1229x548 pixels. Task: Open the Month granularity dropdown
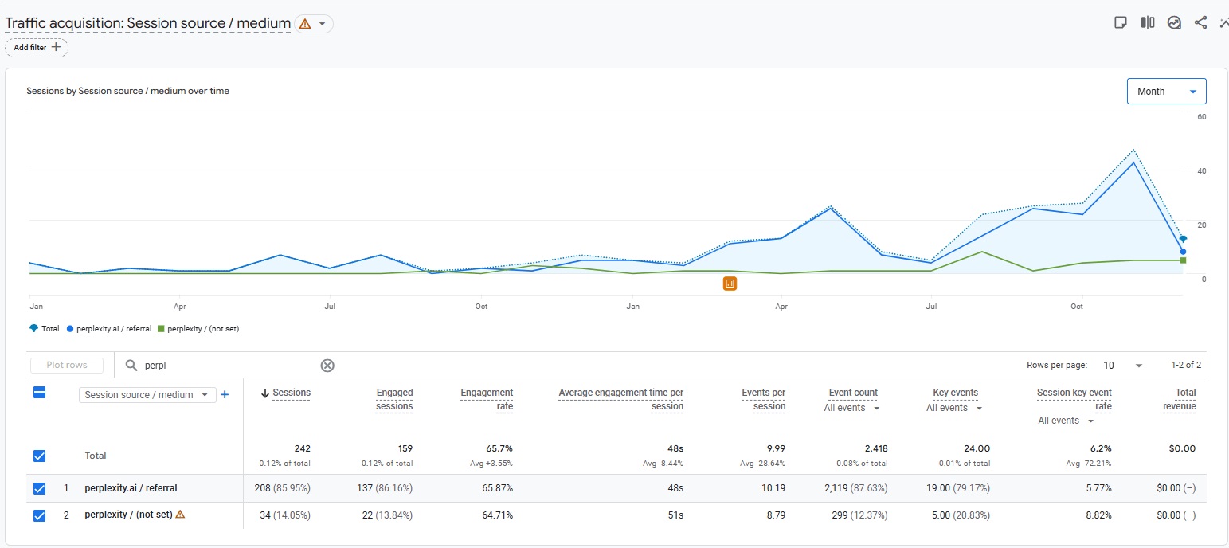pos(1166,91)
